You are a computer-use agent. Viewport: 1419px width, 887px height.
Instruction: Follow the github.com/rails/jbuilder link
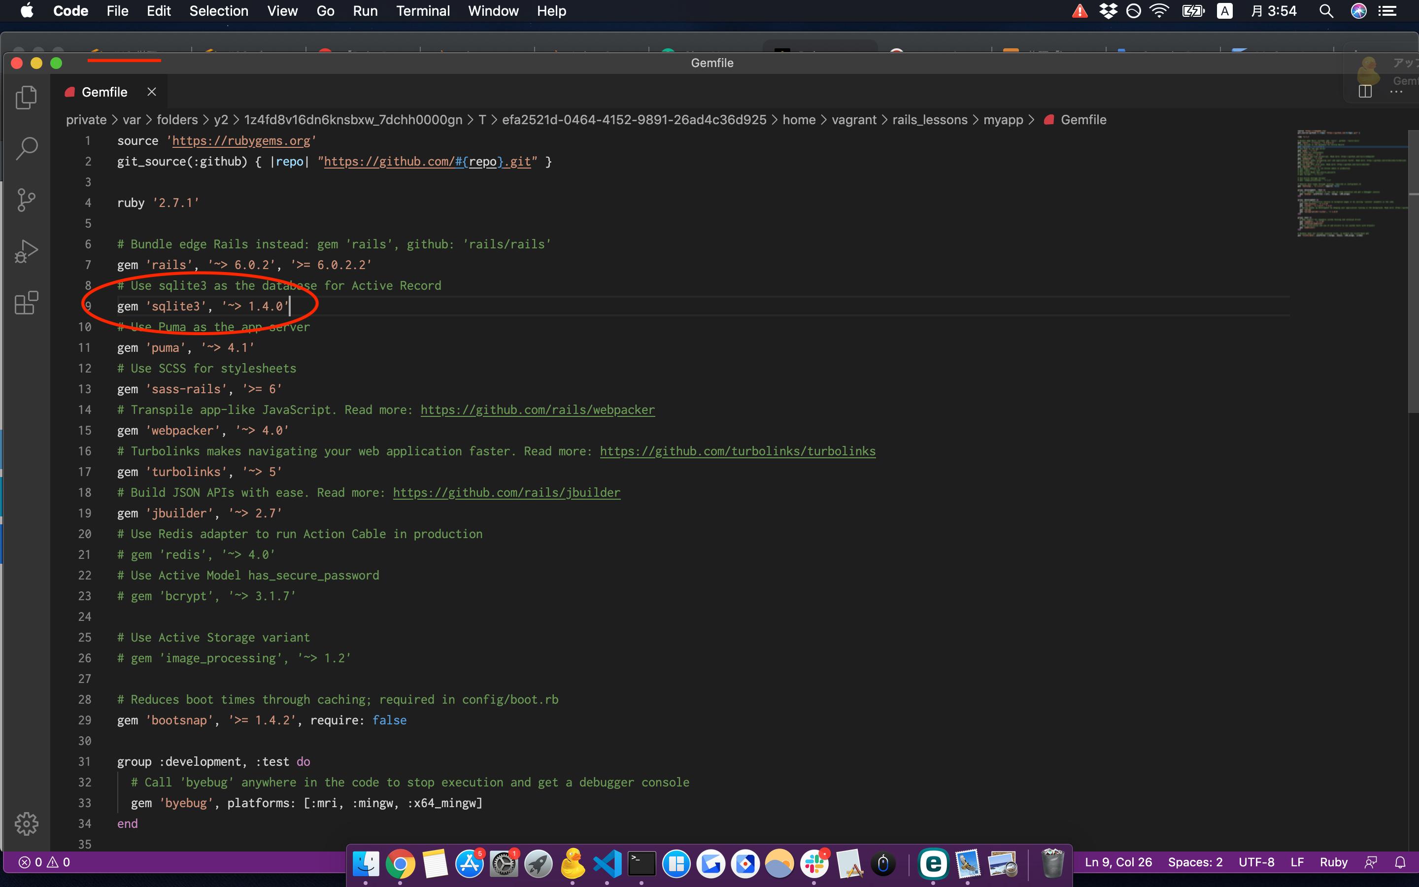(507, 493)
